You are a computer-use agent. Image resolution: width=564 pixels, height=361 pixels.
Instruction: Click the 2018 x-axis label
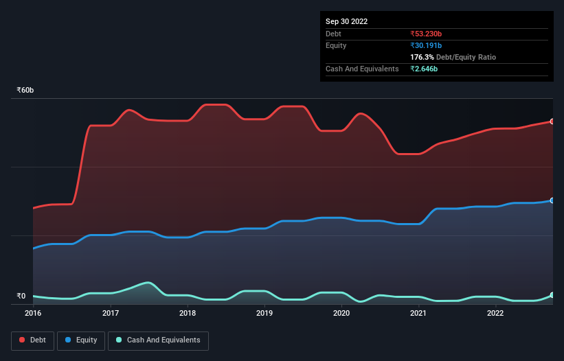pos(188,313)
